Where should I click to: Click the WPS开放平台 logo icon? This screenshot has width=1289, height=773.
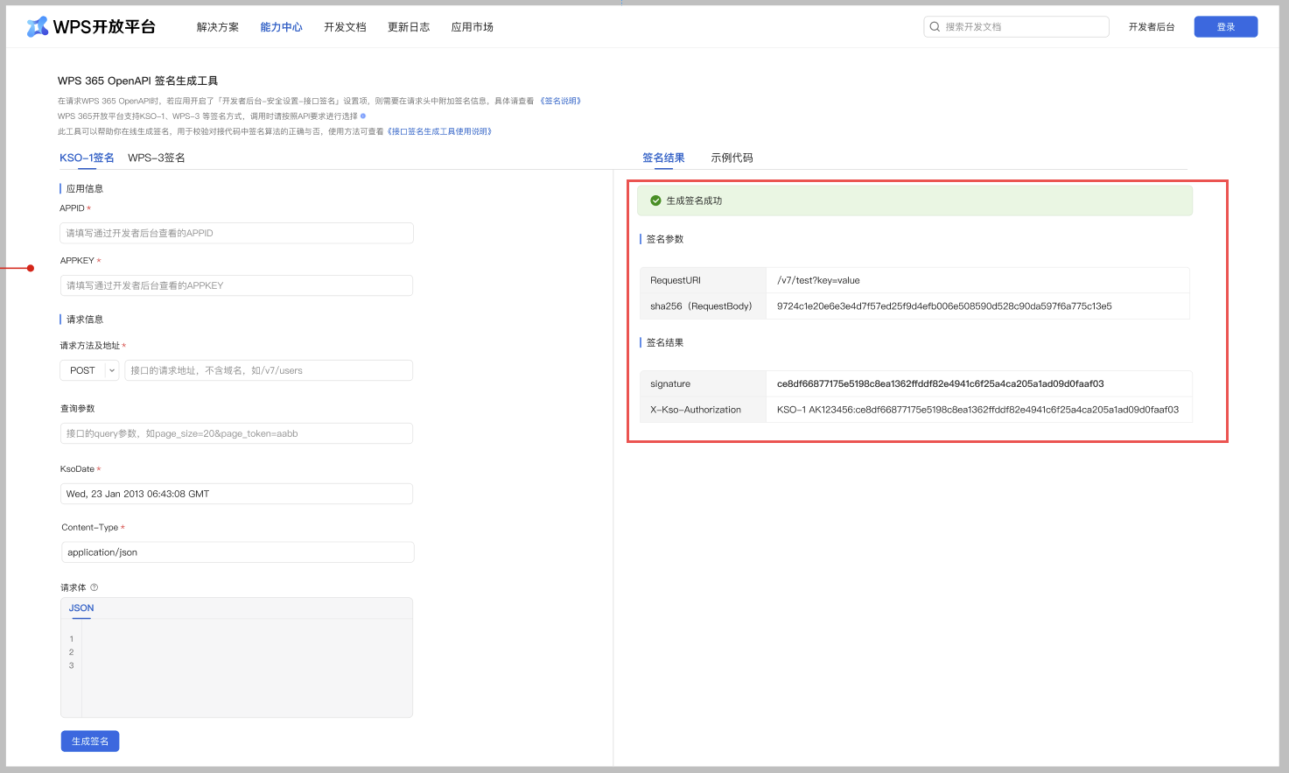point(38,27)
